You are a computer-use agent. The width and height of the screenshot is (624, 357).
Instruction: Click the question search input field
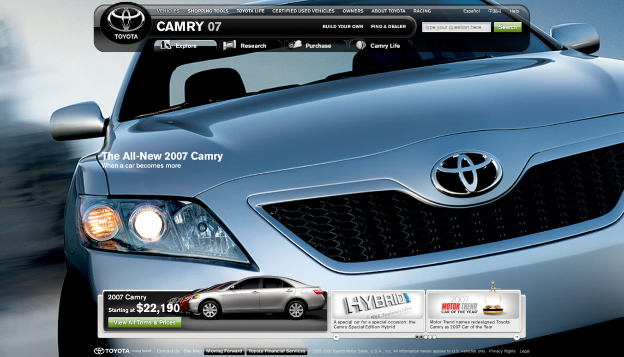456,27
